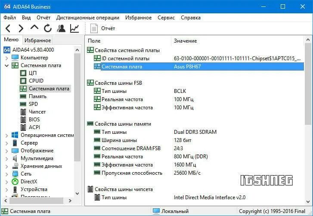Open the Справка menu
This screenshot has width=313, height=216.
[x=191, y=18]
